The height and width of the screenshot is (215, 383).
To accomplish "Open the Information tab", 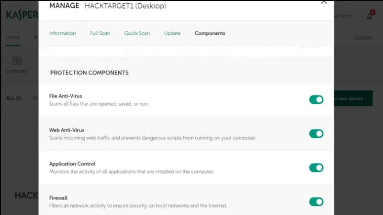I will click(x=63, y=33).
